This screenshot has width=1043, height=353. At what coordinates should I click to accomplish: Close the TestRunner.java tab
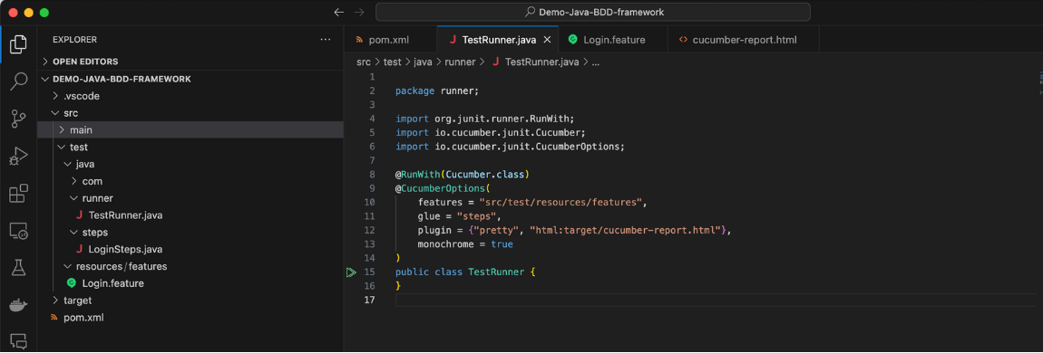pyautogui.click(x=548, y=40)
